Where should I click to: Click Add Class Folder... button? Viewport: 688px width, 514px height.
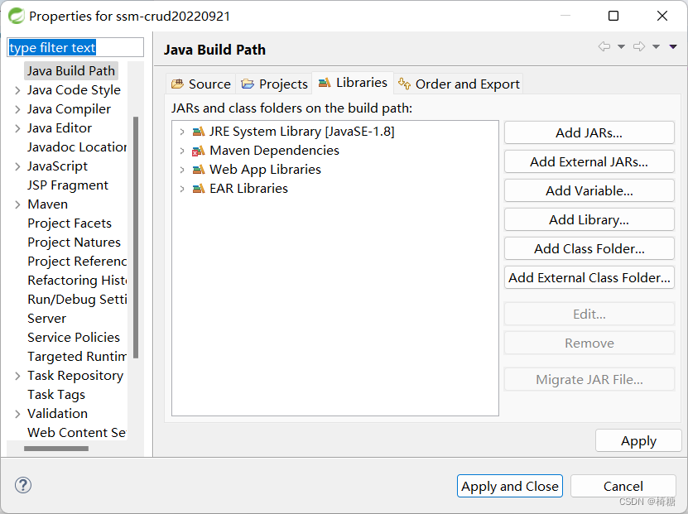pyautogui.click(x=589, y=248)
